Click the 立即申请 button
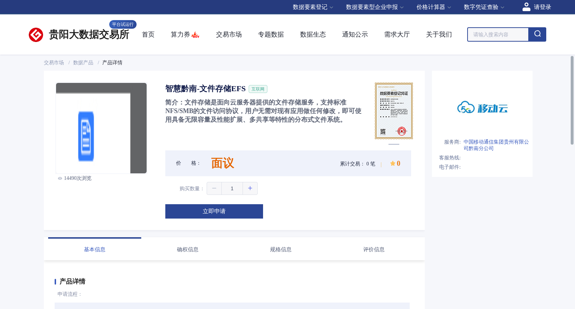The image size is (575, 309). click(214, 211)
